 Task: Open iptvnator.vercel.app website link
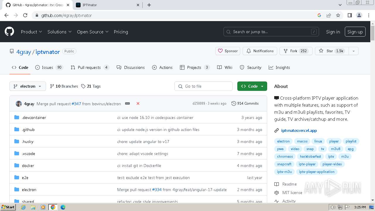point(299,130)
